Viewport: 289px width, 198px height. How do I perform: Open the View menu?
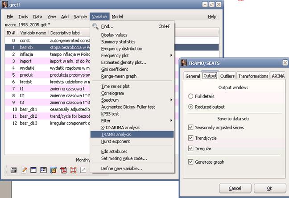(52, 16)
